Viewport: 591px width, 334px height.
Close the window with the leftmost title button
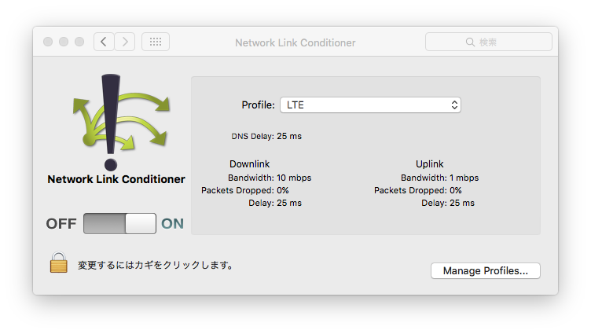coord(48,42)
